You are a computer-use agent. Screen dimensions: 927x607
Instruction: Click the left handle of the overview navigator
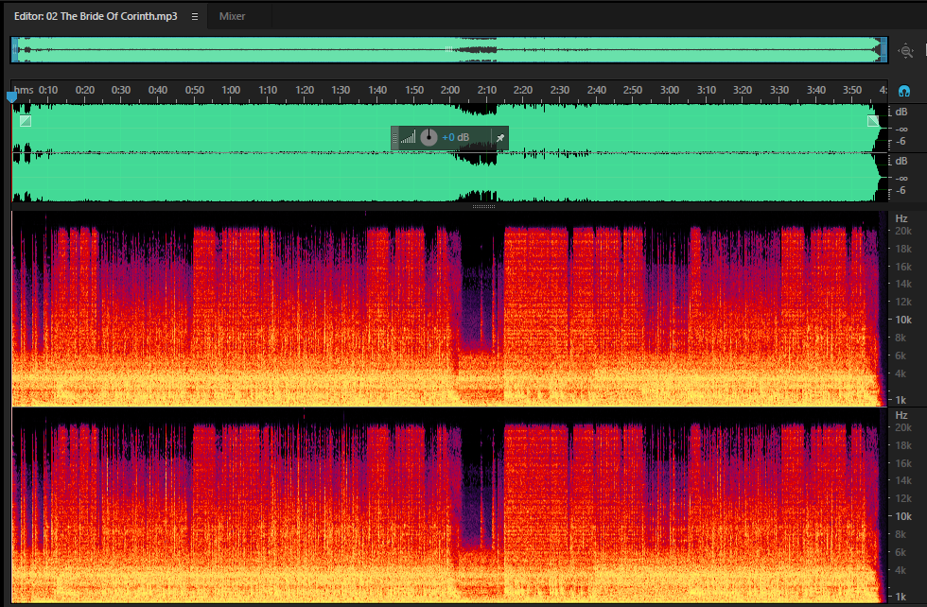pos(15,50)
